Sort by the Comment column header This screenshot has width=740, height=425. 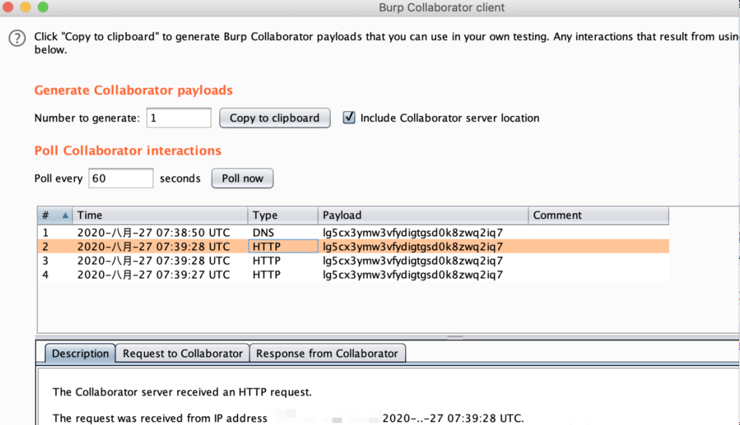pos(598,216)
